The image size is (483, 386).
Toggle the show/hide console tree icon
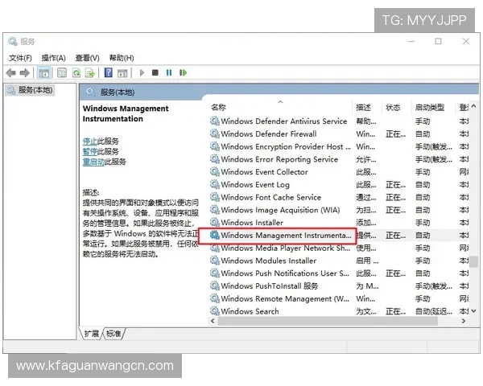coord(43,73)
